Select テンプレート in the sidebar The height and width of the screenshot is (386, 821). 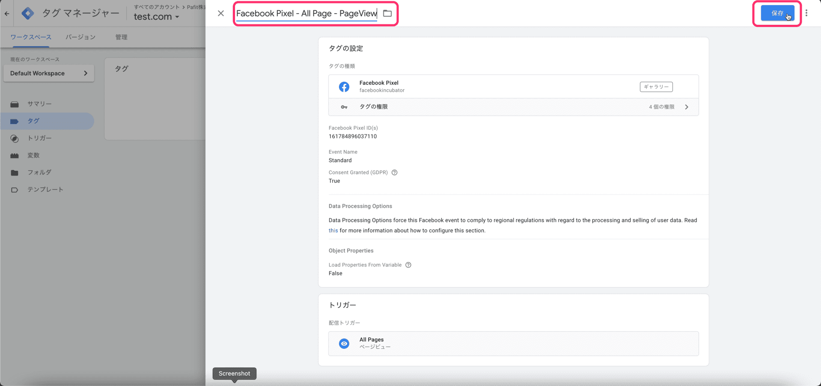click(x=45, y=190)
